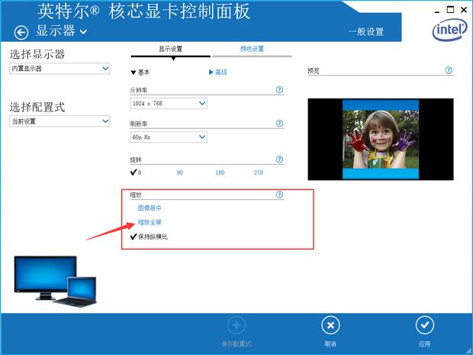Open the 选择配置式 dropdown 当前设置
The height and width of the screenshot is (355, 473).
[x=60, y=121]
